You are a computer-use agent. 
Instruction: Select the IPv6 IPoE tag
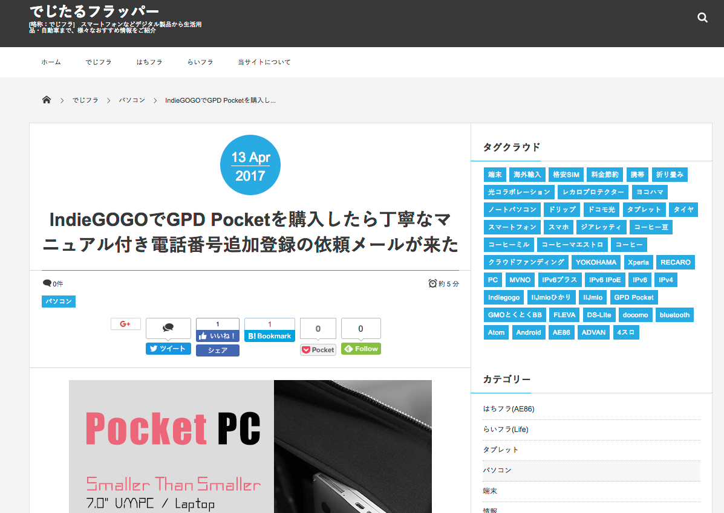(x=605, y=280)
